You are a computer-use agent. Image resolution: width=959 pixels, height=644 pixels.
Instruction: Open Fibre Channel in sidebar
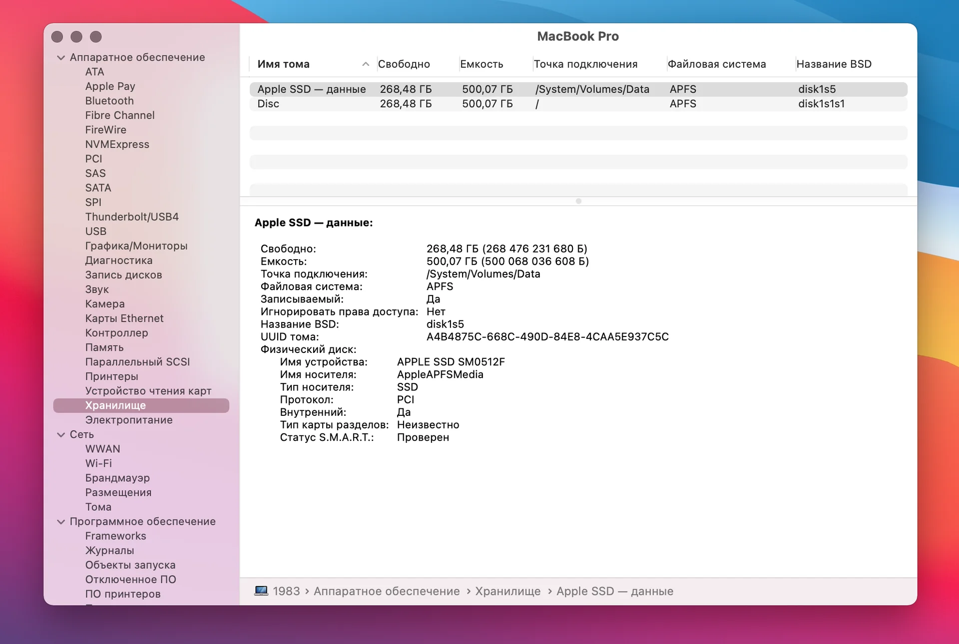coord(120,115)
